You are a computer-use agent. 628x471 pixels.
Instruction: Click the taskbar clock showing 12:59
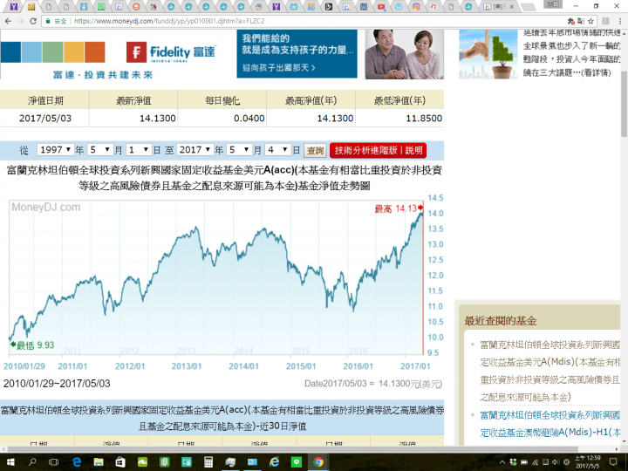[x=588, y=462]
